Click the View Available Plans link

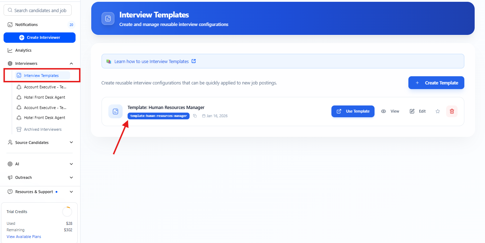(24, 237)
